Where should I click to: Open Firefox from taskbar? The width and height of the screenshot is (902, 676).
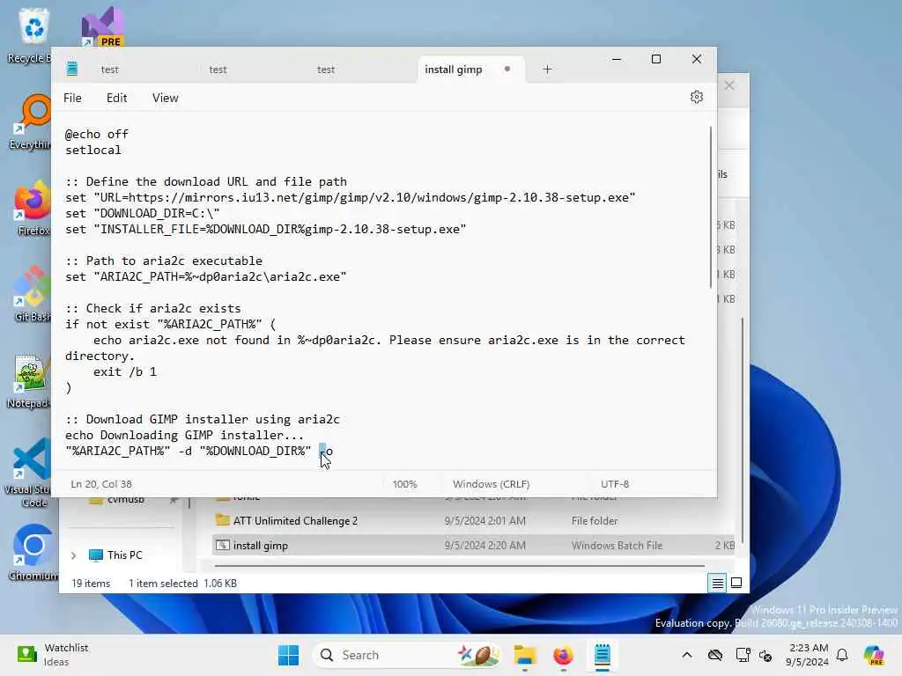click(x=563, y=655)
